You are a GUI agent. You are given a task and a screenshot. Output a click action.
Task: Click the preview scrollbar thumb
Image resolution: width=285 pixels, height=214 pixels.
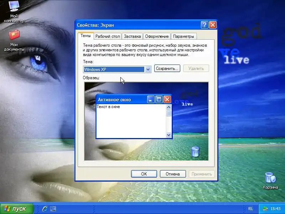169,113
